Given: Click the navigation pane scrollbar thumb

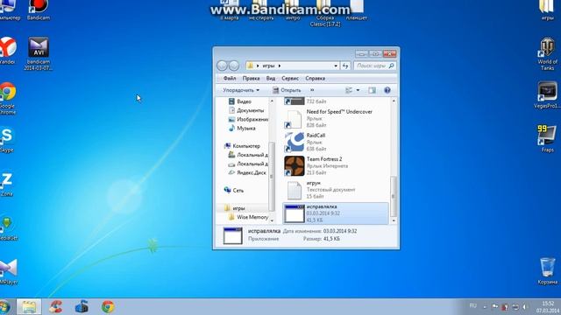Looking at the screenshot, I should pos(272,176).
